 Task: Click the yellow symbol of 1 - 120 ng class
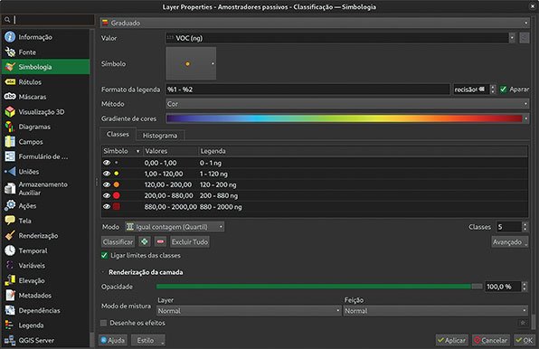coord(116,174)
